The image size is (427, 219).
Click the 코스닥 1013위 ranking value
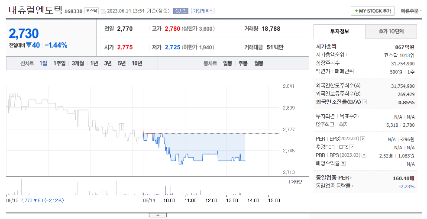[x=399, y=55]
